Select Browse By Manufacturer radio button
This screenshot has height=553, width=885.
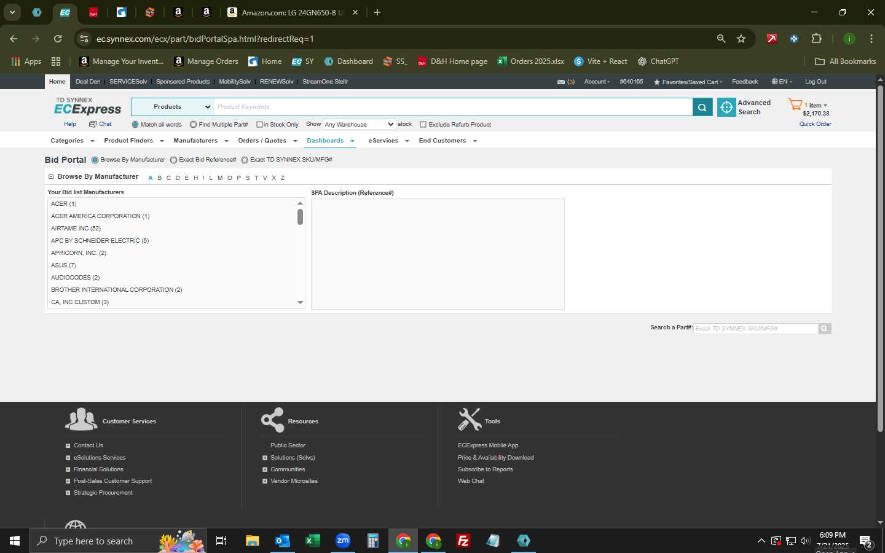tap(95, 160)
